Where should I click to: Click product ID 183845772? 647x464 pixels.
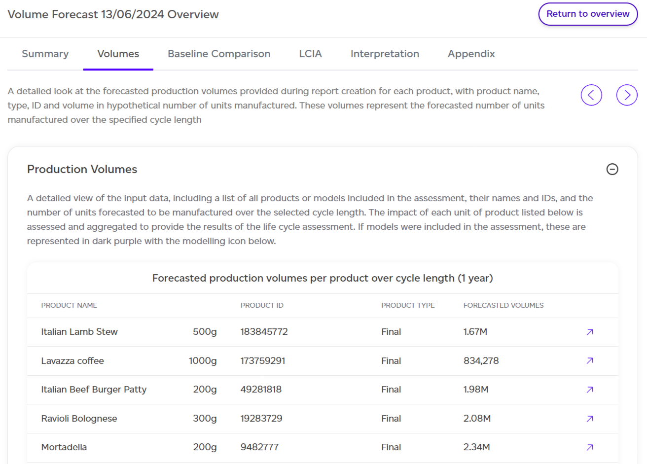coord(264,332)
